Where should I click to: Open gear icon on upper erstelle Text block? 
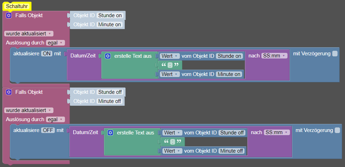108,56
